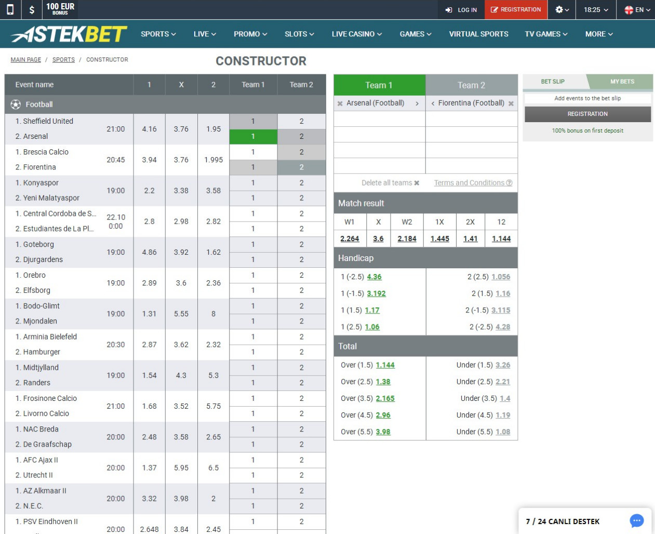Select W2 match result odds 2.184
Image resolution: width=655 pixels, height=534 pixels.
tap(407, 239)
